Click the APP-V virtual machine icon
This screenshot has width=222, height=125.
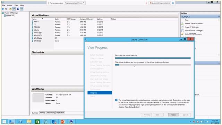(x=33, y=22)
